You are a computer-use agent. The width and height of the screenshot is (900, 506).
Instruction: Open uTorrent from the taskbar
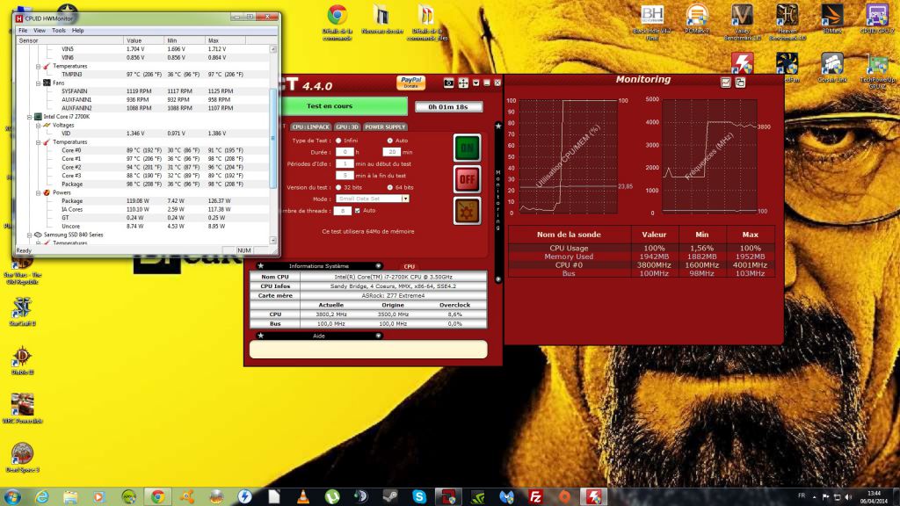(x=332, y=497)
